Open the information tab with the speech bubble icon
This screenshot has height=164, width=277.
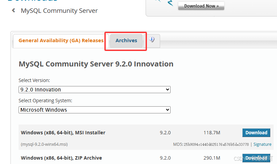(x=152, y=41)
